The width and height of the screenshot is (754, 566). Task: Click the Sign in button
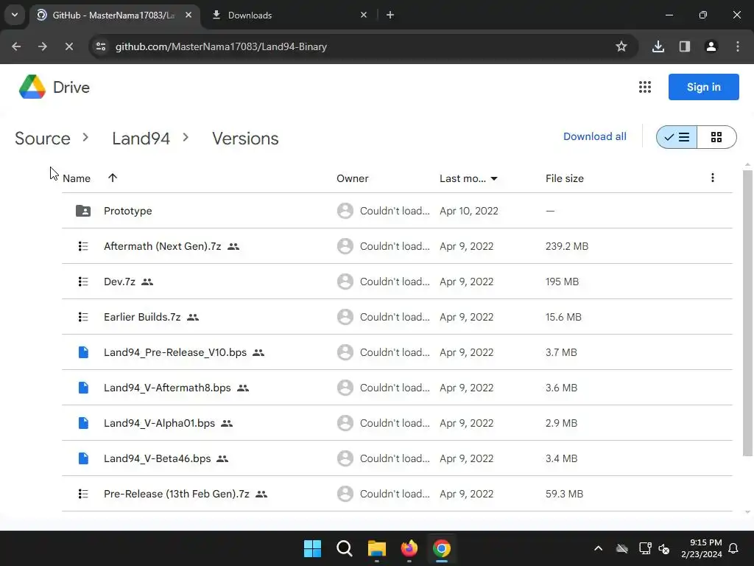click(703, 87)
